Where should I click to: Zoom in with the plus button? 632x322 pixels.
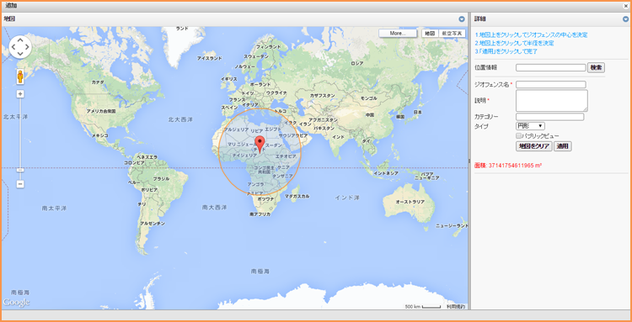[x=20, y=93]
